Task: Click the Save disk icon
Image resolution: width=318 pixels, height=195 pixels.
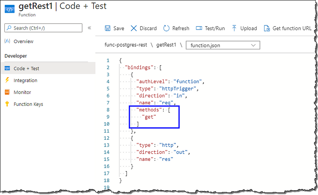Action: 107,28
